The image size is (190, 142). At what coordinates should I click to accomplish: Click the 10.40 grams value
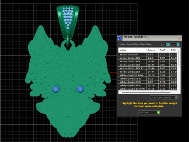[x=151, y=62]
